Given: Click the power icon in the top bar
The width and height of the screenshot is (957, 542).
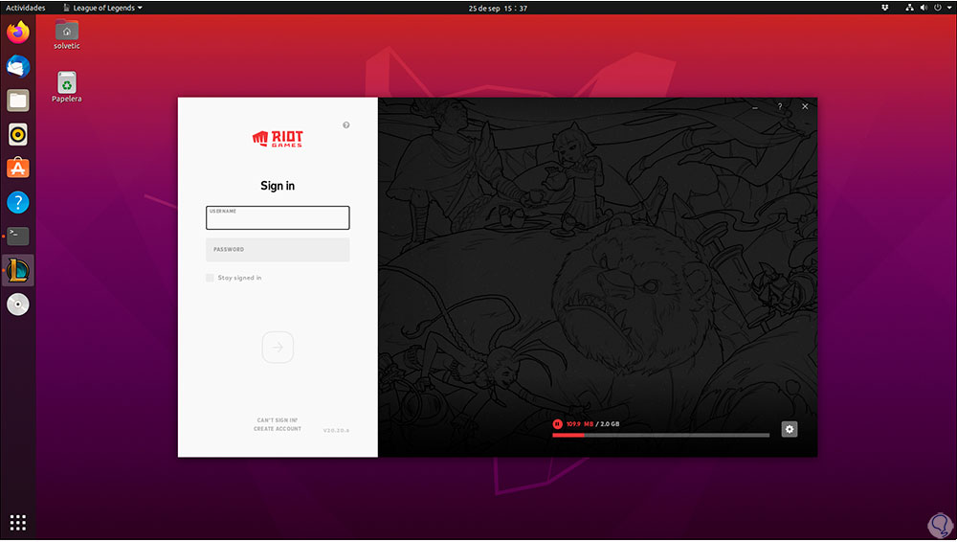Looking at the screenshot, I should (x=938, y=8).
